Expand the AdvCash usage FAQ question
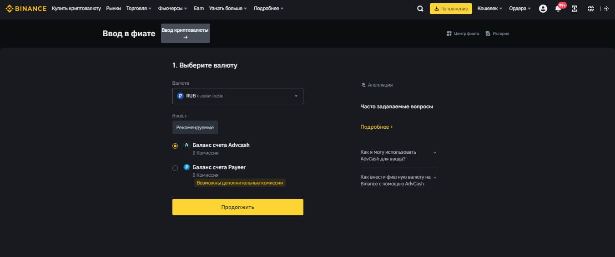615x257 pixels. [x=399, y=155]
